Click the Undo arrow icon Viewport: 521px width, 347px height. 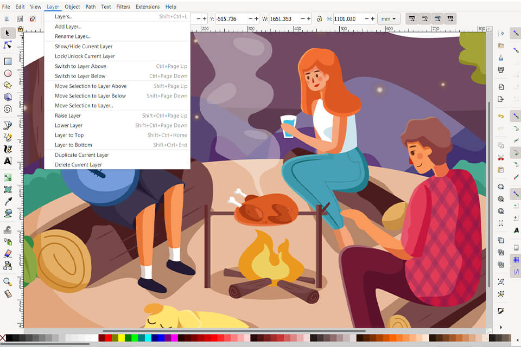501,116
